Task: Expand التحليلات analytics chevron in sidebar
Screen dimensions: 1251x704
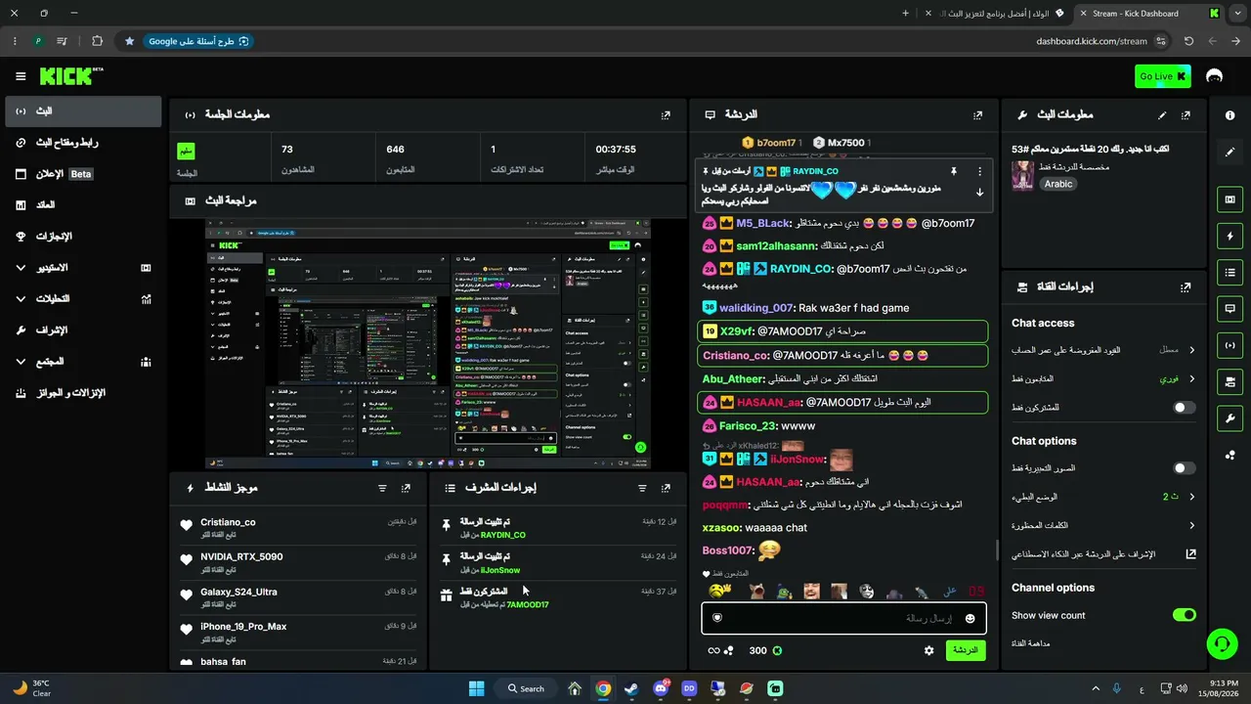Action: coord(21,299)
